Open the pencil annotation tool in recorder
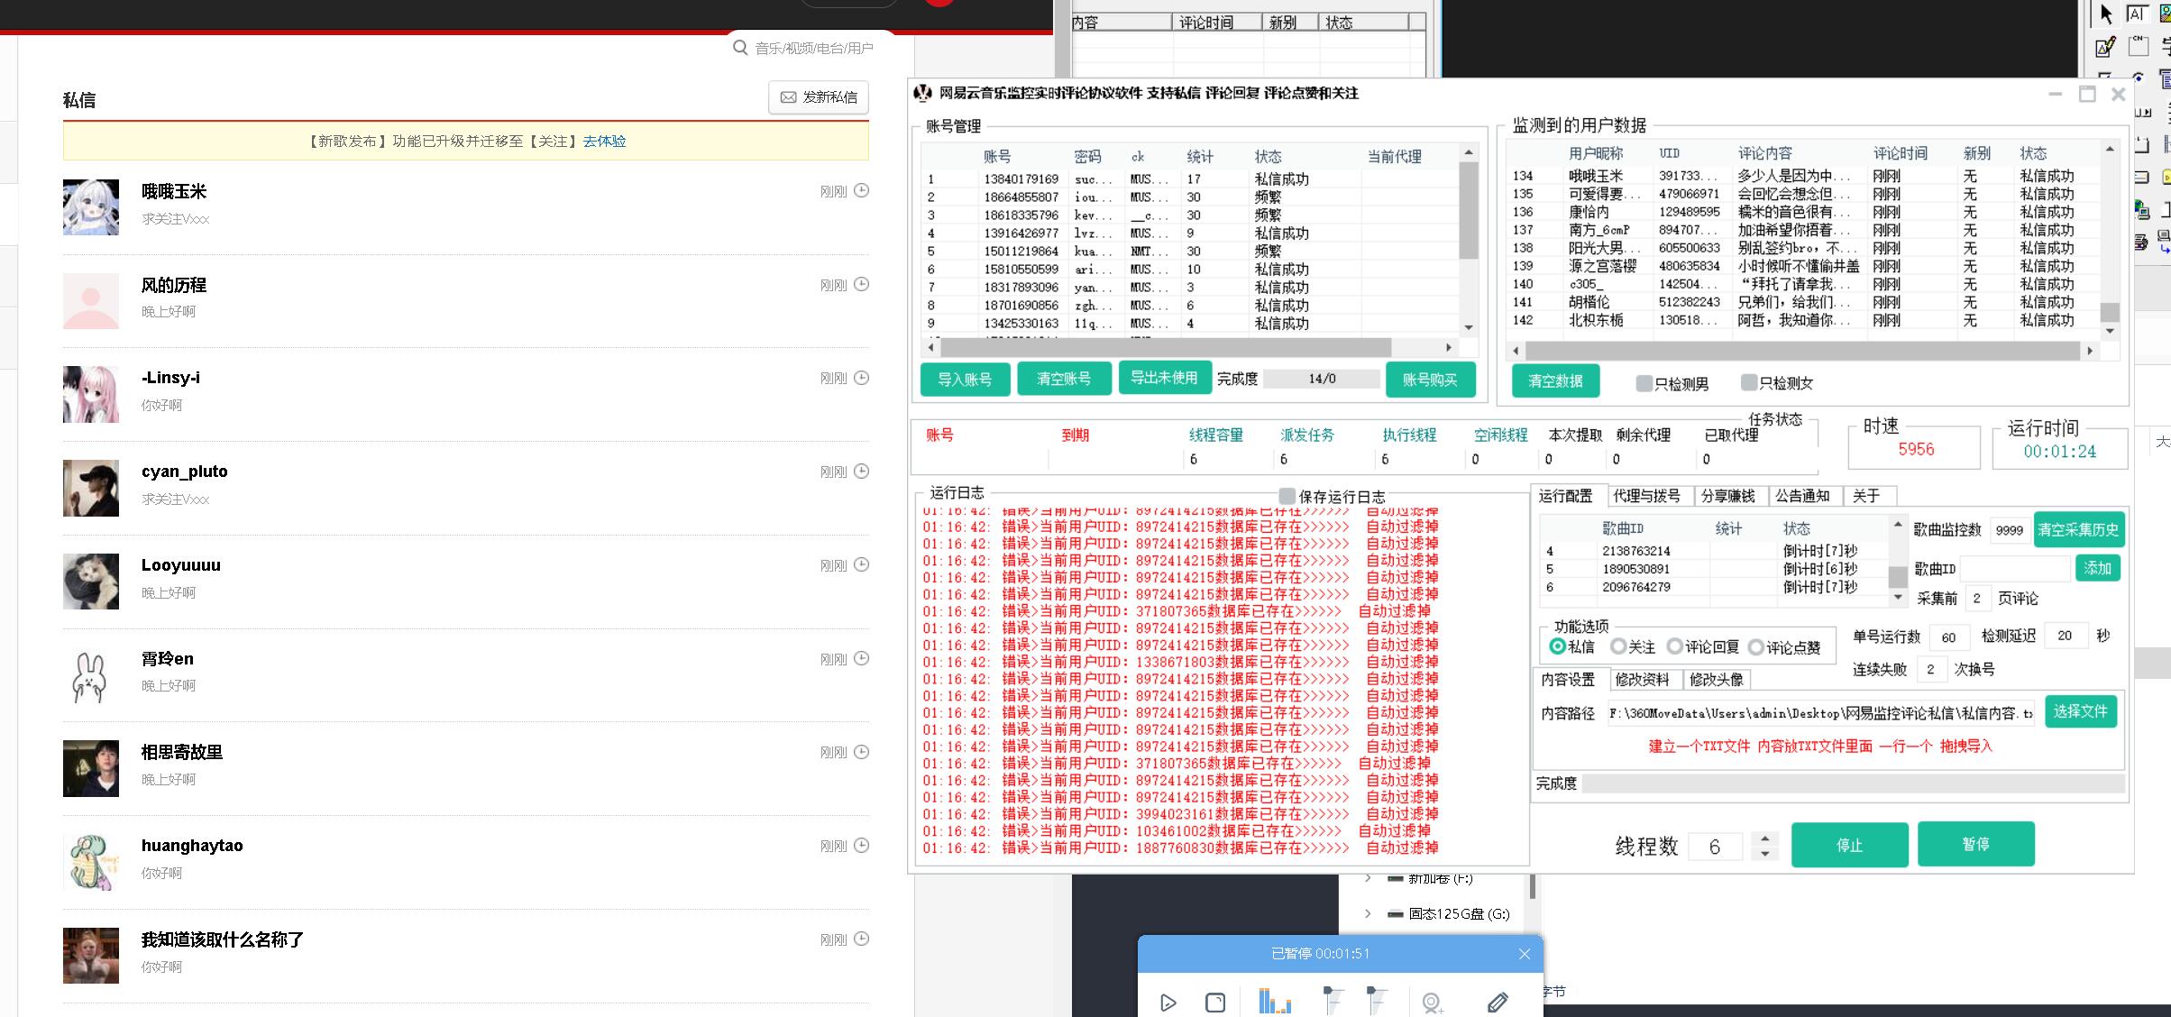Image resolution: width=2171 pixels, height=1017 pixels. point(1498,1003)
